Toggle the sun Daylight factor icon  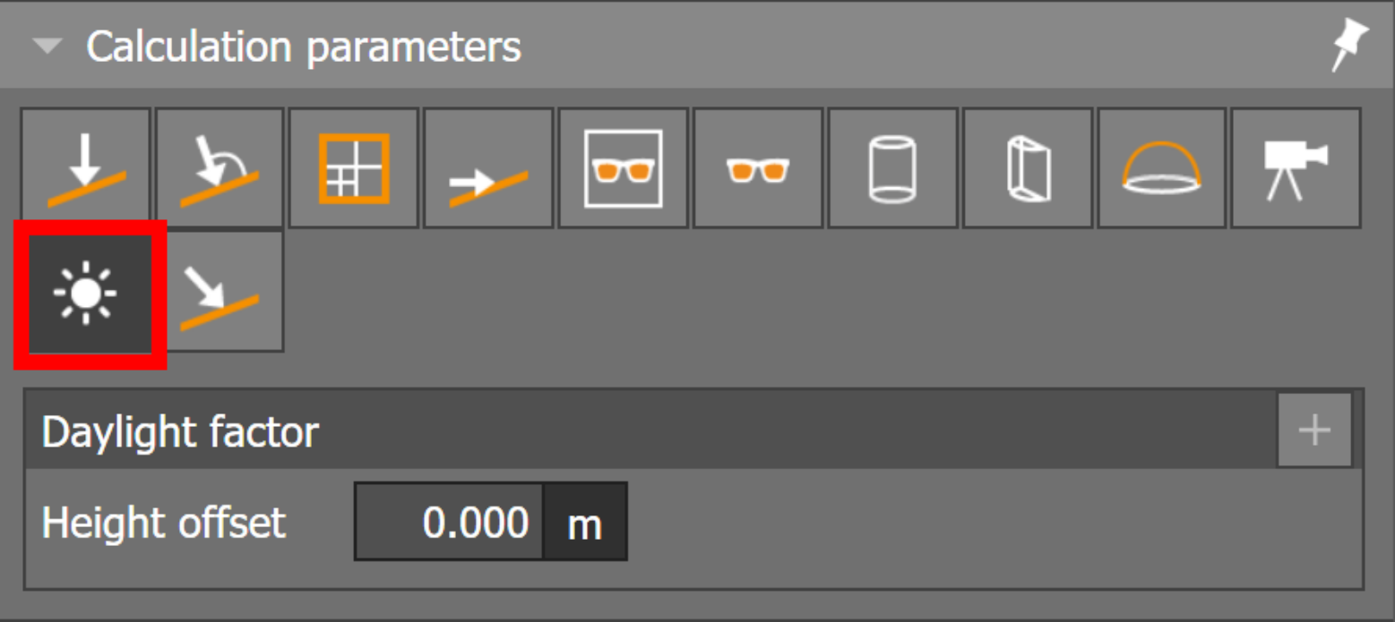pyautogui.click(x=86, y=294)
